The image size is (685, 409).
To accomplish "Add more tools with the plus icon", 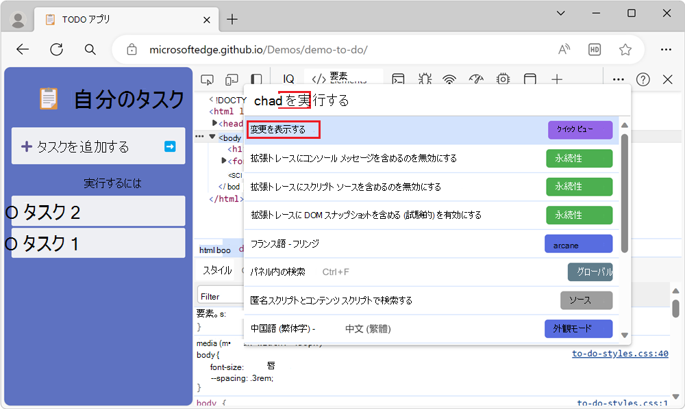I will (557, 79).
